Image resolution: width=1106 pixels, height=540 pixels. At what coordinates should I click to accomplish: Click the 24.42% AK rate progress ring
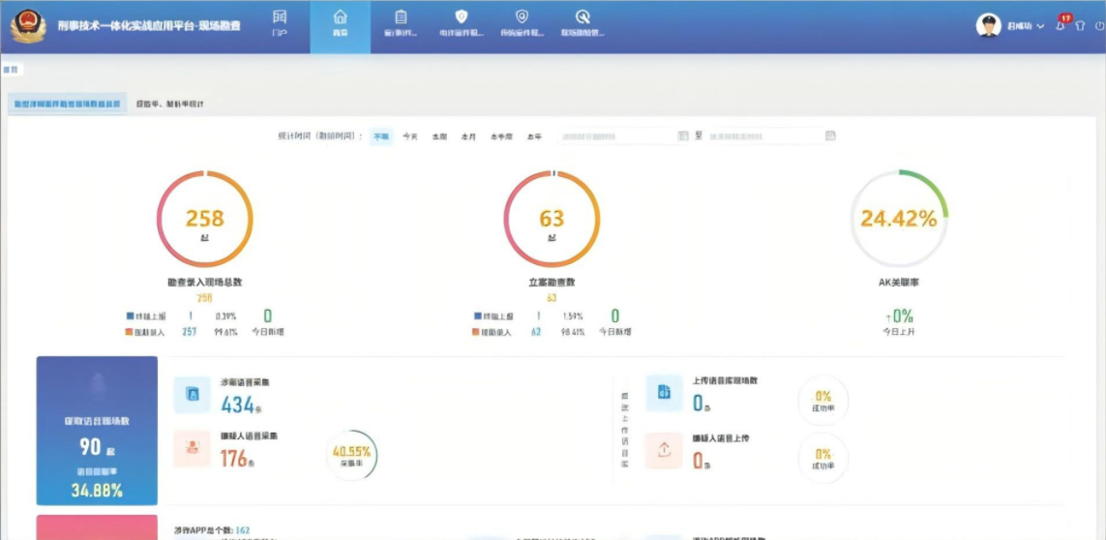tap(899, 219)
